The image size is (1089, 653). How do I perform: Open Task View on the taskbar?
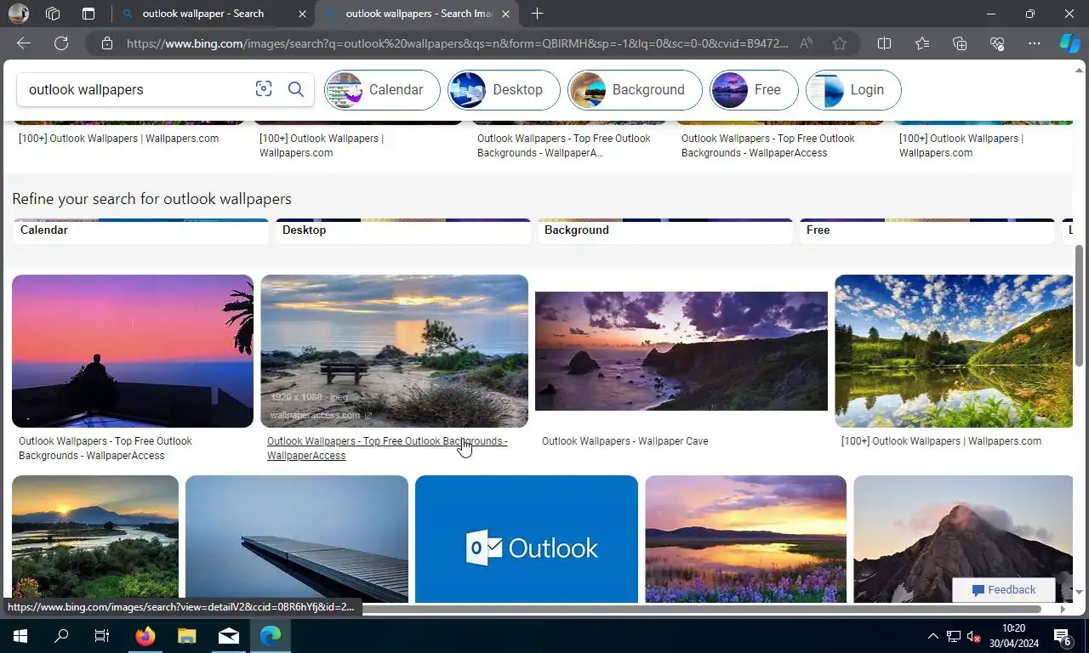102,636
